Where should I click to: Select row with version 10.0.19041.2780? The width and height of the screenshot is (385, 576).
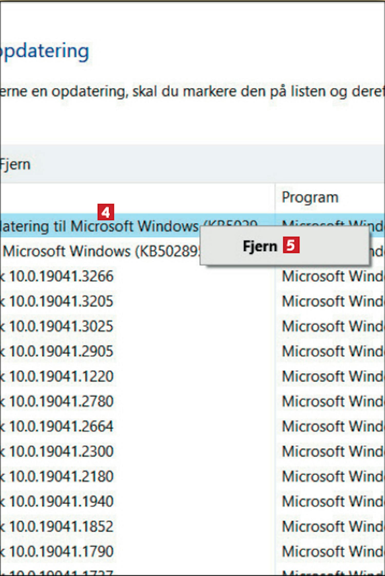pyautogui.click(x=192, y=401)
